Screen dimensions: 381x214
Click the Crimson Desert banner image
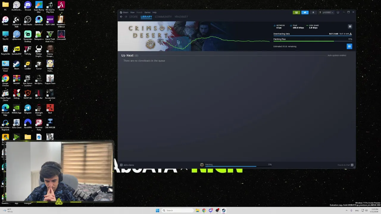193,36
